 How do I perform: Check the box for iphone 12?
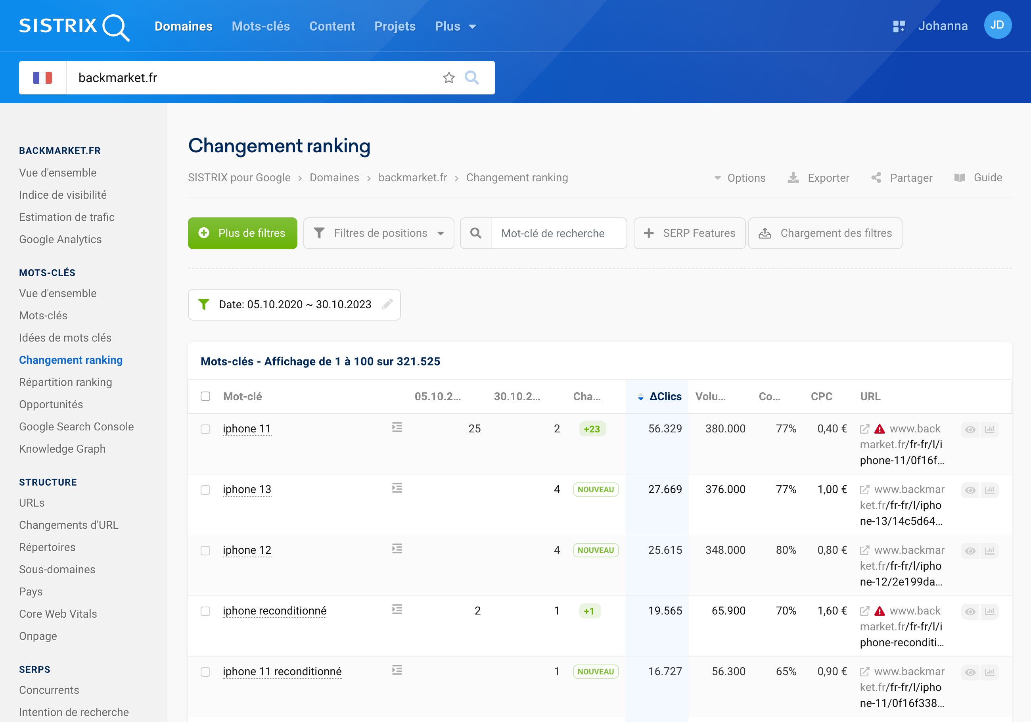pyautogui.click(x=205, y=550)
